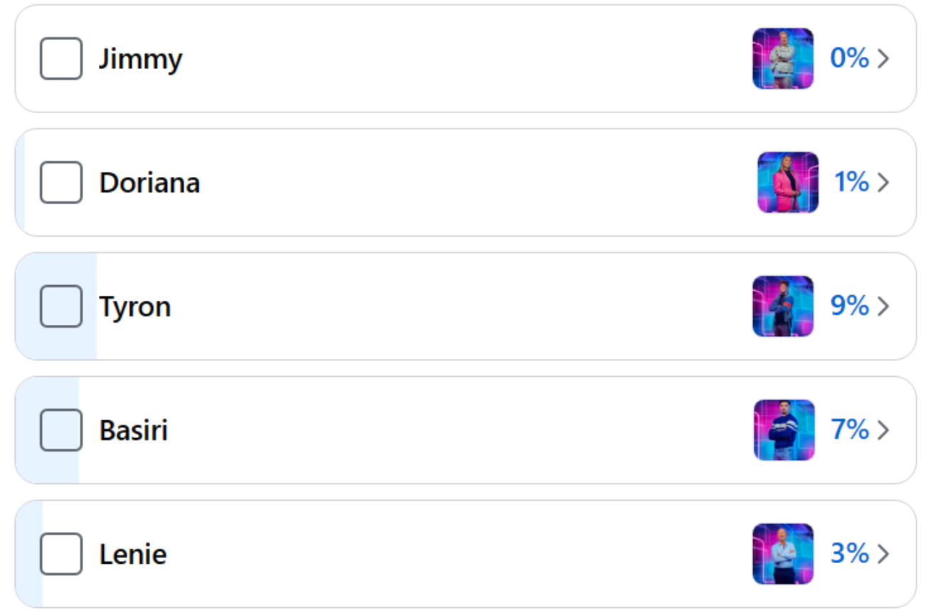Click Doriana's pink jacket thumbnail
The height and width of the screenshot is (615, 933).
(788, 182)
